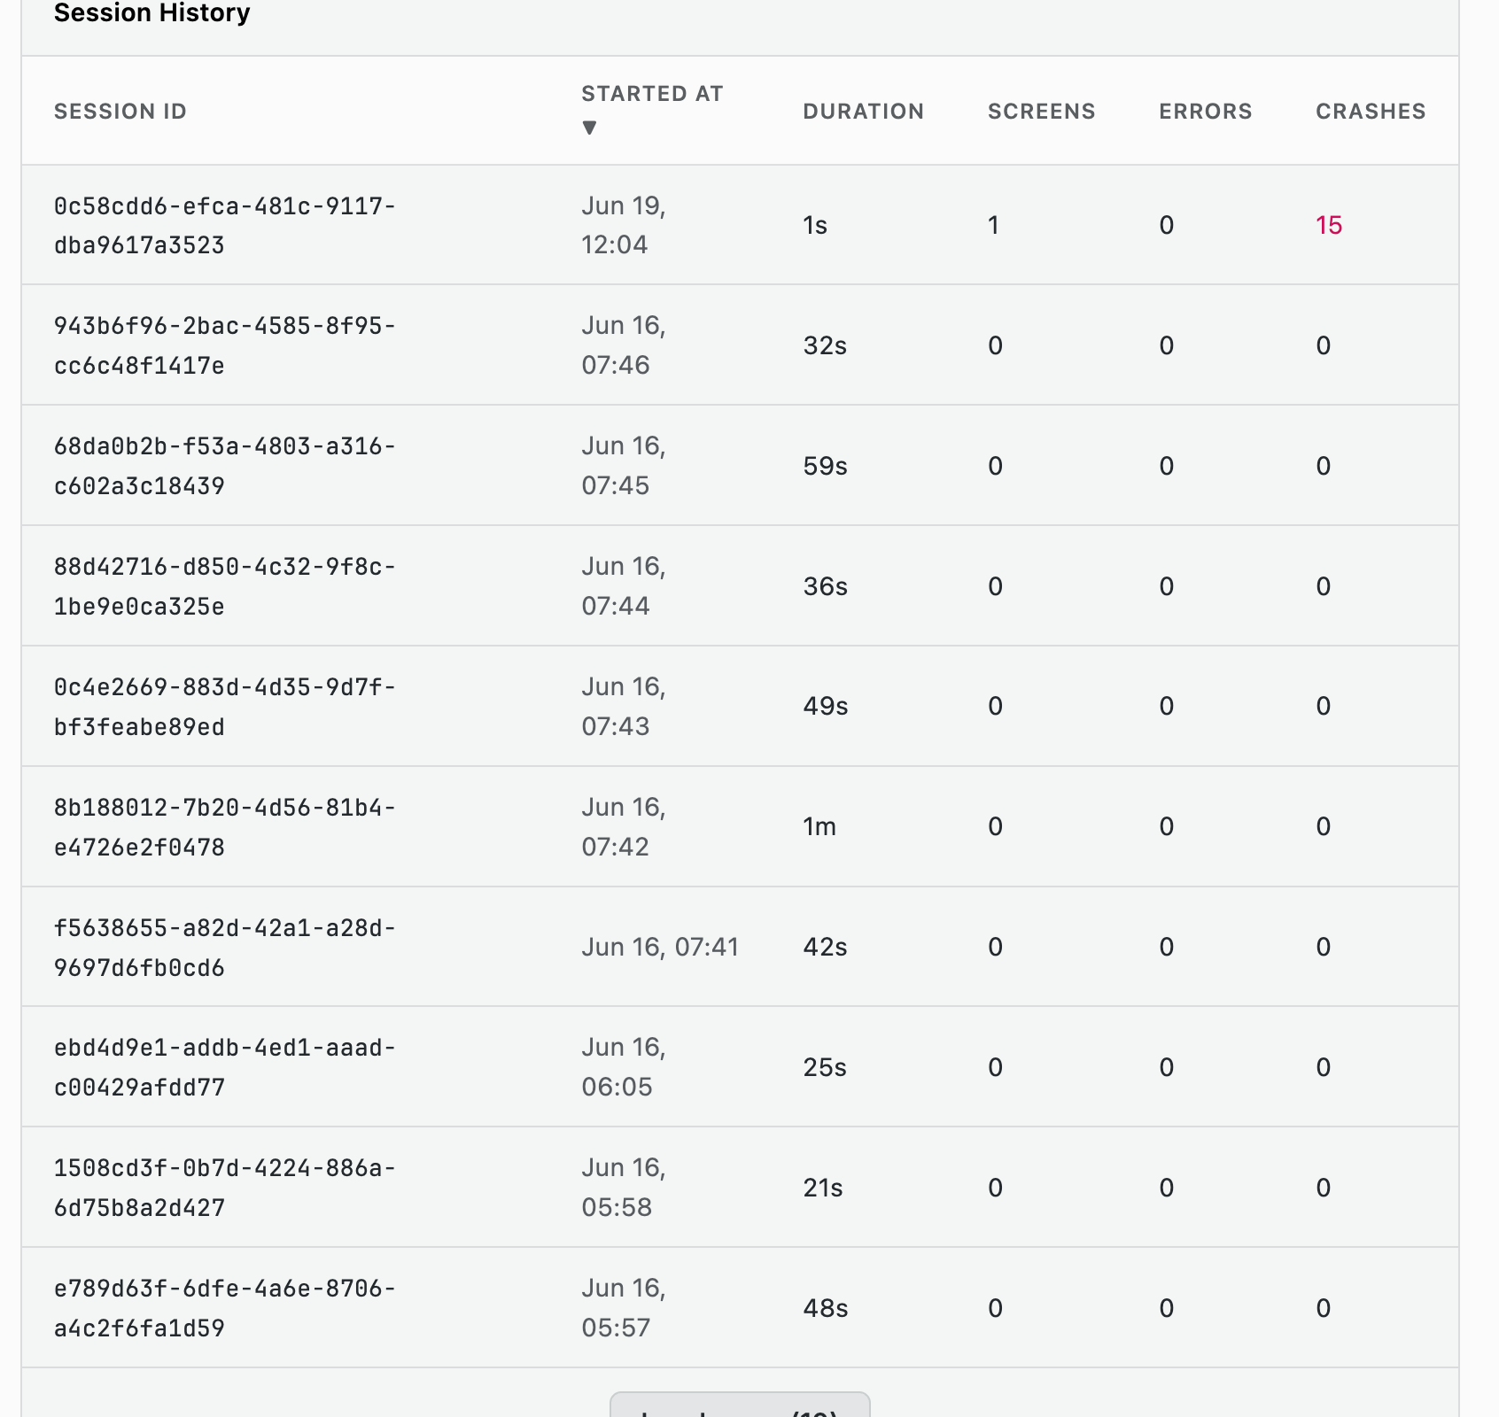Image resolution: width=1499 pixels, height=1417 pixels.
Task: Click the Jun 16, 07:46 start time
Action: pyautogui.click(x=624, y=345)
